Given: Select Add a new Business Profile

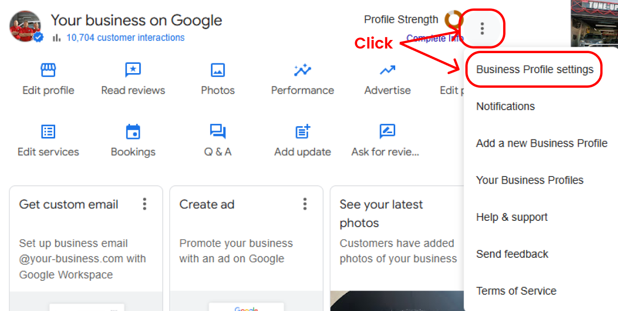Looking at the screenshot, I should coord(541,143).
